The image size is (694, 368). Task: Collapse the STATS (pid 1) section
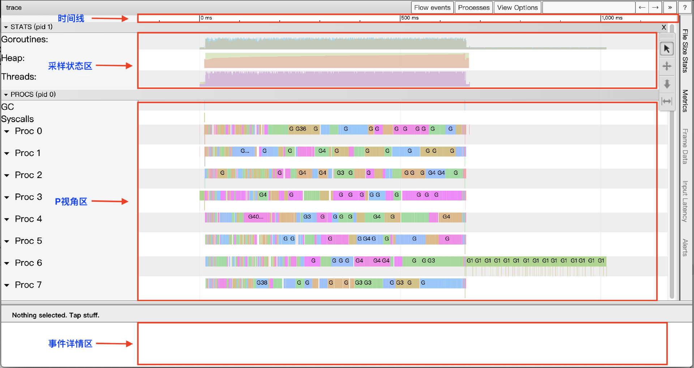6,27
